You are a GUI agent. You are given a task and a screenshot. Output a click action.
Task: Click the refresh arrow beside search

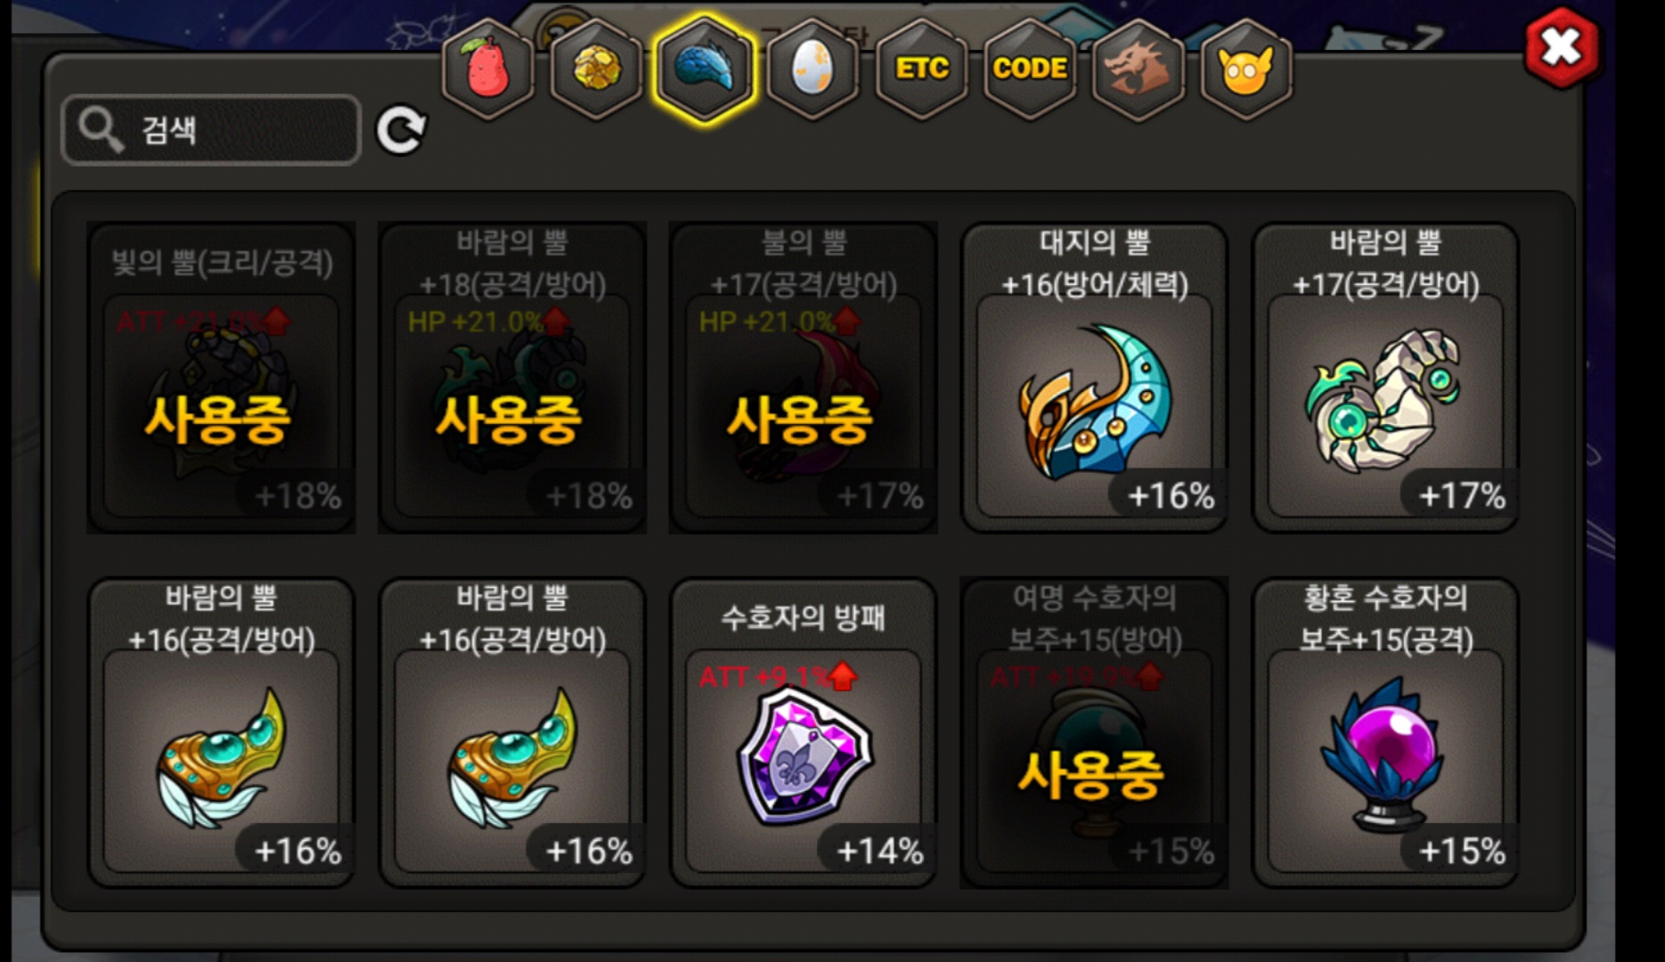(401, 131)
